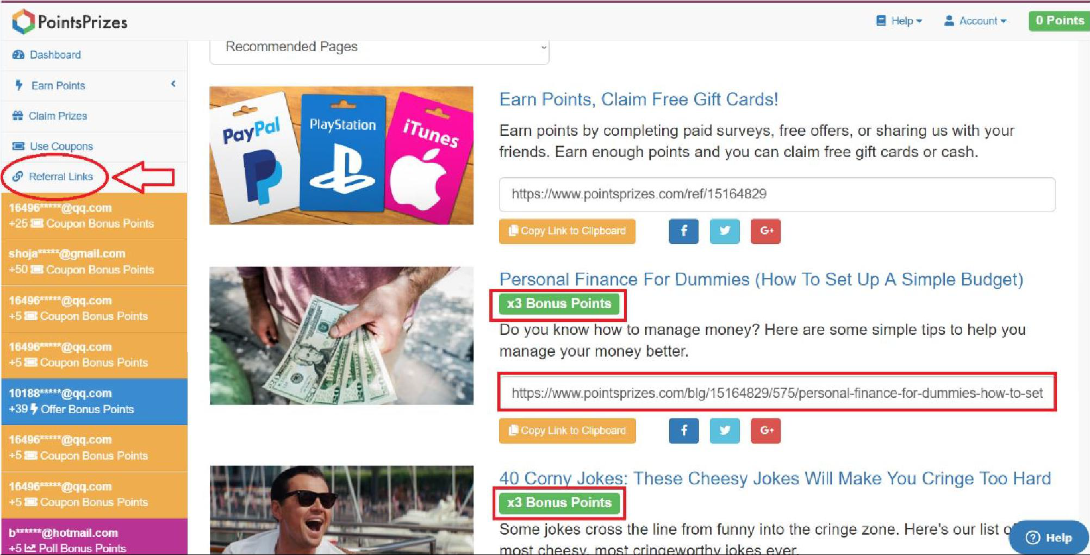Go to Claim Prizes in sidebar

[94, 116]
